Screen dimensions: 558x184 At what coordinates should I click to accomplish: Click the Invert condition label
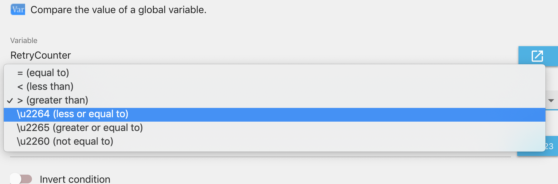click(75, 179)
